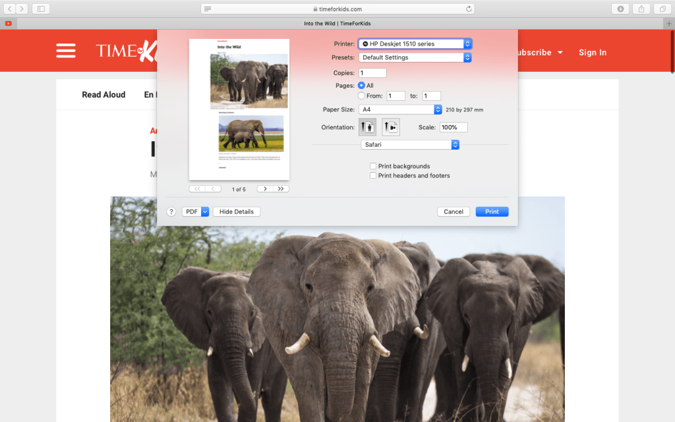Select landscape orientation icon
The width and height of the screenshot is (675, 422).
[390, 127]
